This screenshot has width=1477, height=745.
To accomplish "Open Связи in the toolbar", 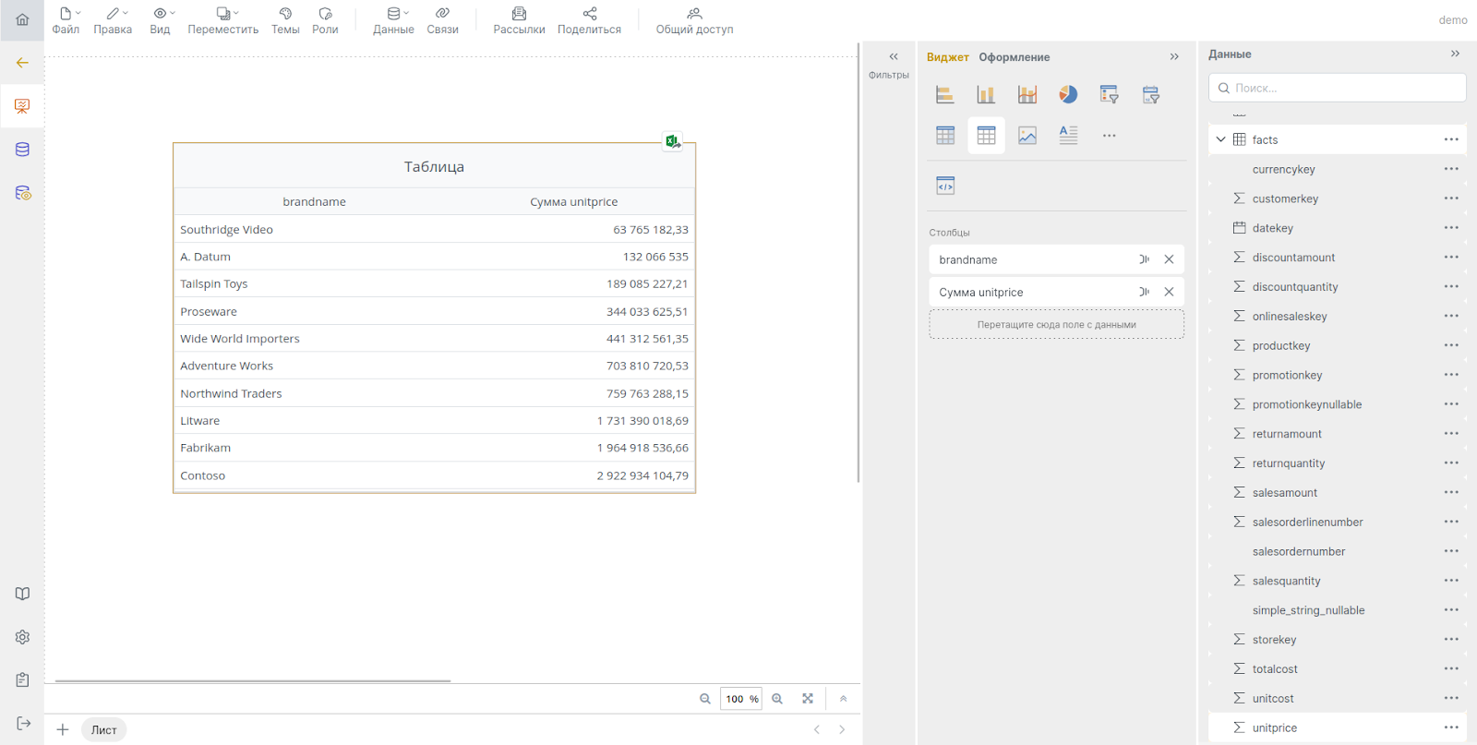I will click(x=443, y=20).
